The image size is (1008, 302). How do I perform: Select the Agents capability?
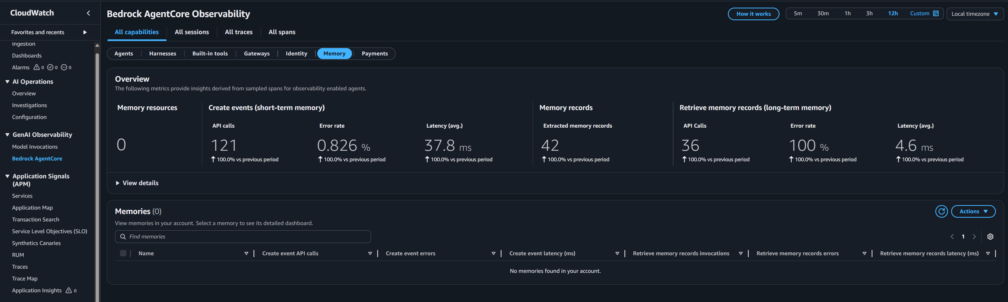click(x=124, y=54)
